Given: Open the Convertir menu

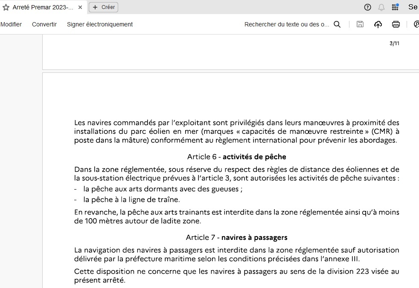Looking at the screenshot, I should tap(44, 24).
